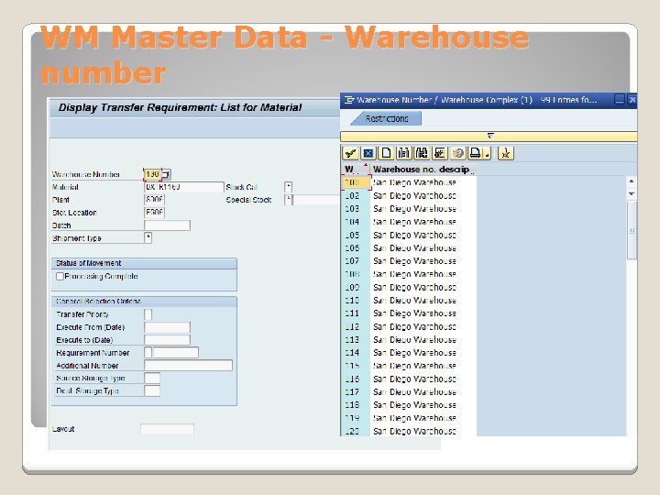Select warehouse row 109
The image size is (660, 495).
[409, 287]
